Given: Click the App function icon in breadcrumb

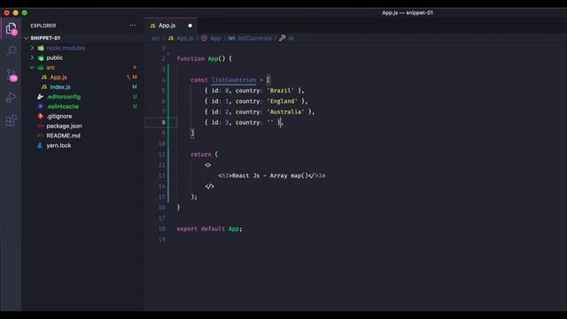Looking at the screenshot, I should click(204, 38).
